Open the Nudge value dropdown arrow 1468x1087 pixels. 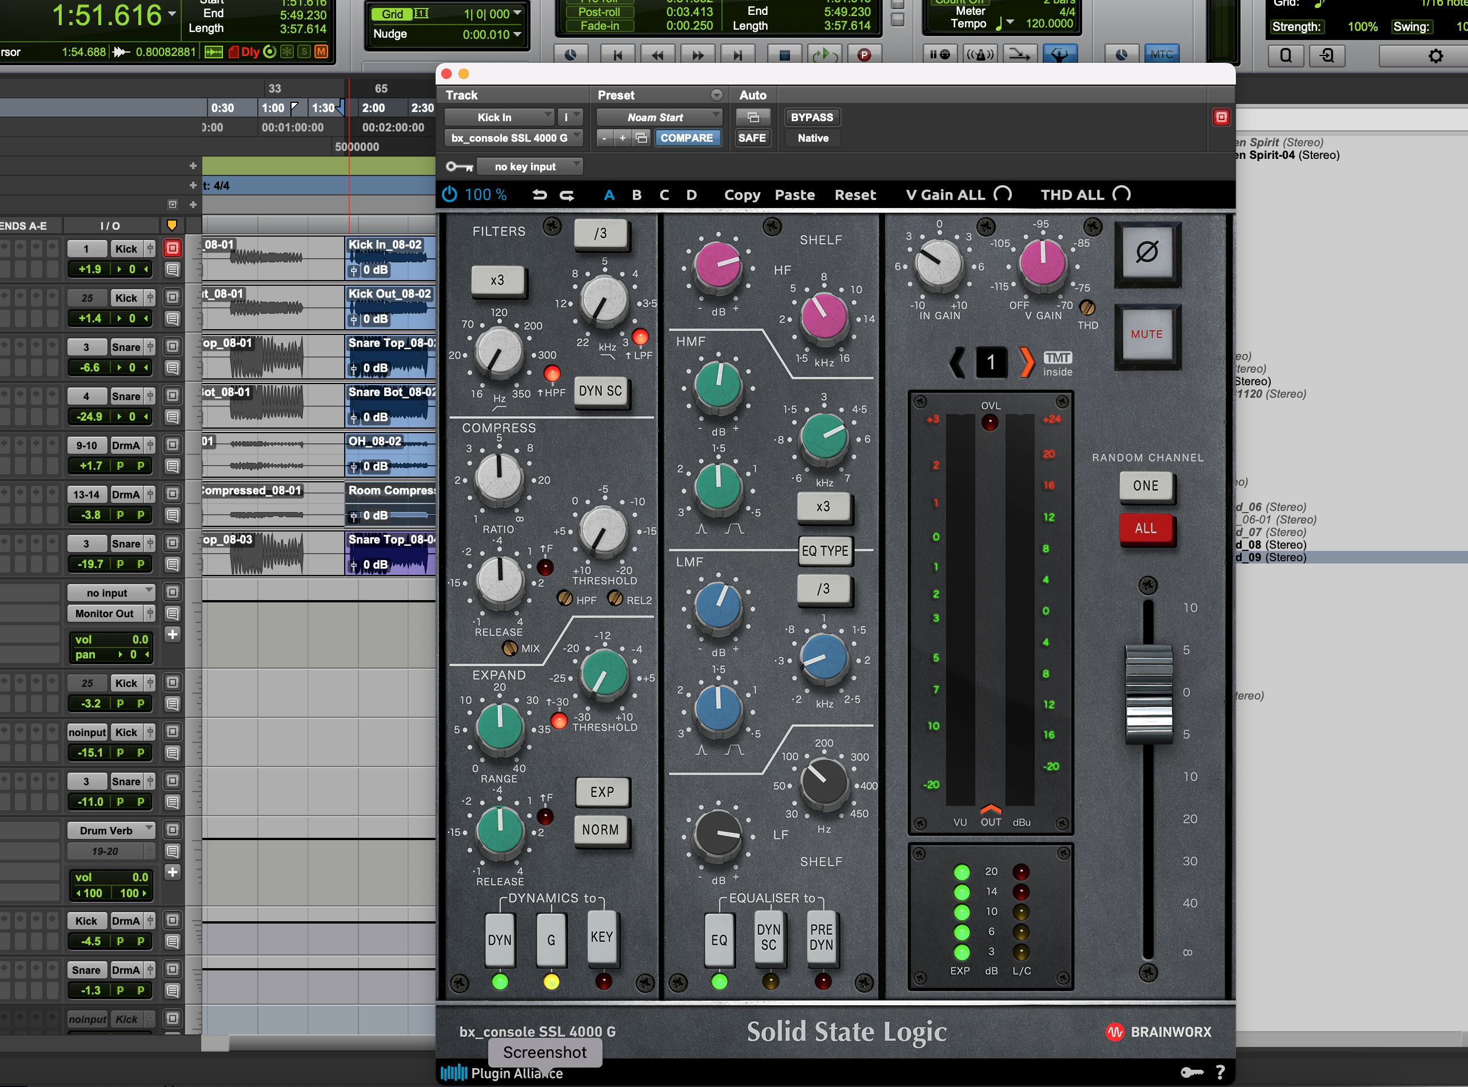[x=517, y=34]
